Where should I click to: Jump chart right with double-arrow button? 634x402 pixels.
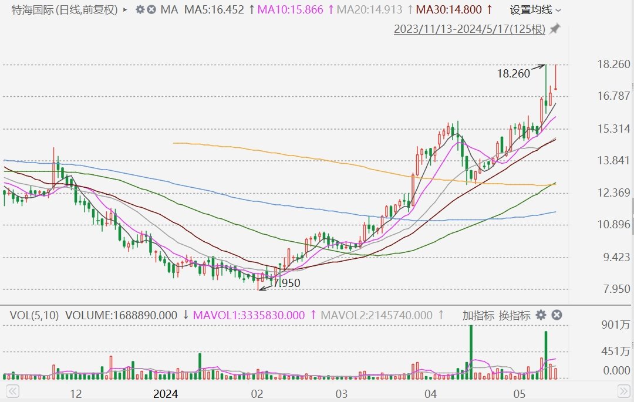coord(624,391)
